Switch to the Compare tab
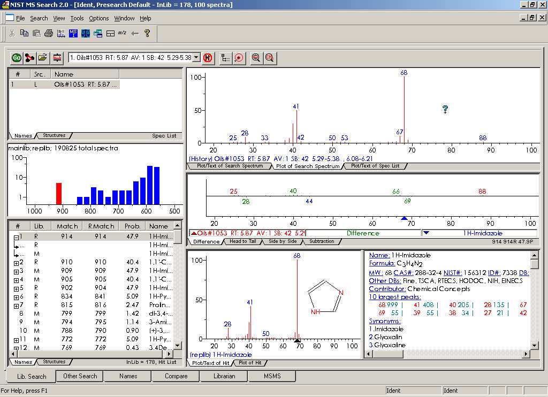This screenshot has width=548, height=397. point(176,376)
